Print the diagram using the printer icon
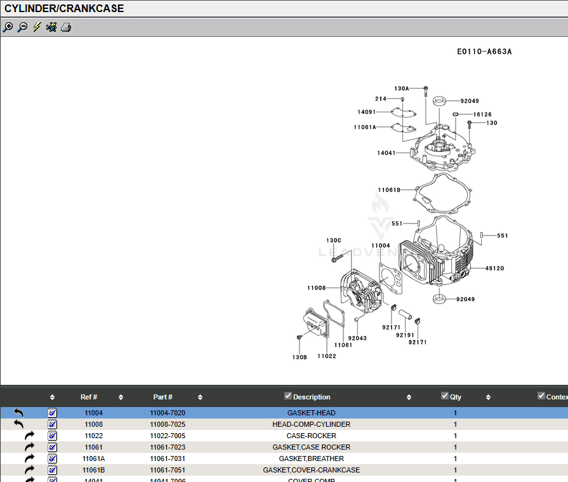The image size is (568, 482). click(66, 27)
